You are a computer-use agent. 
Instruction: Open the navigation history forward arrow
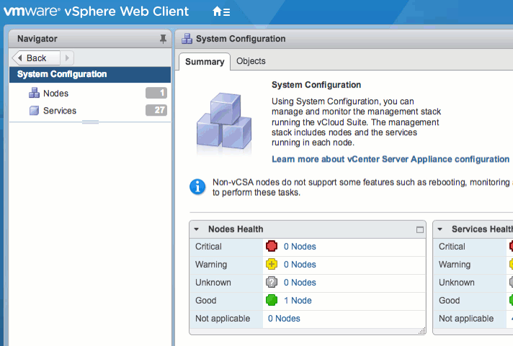[x=67, y=58]
